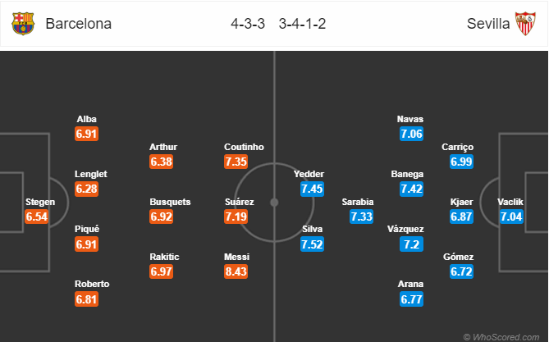Click Sarabia's 7.33 rating badge
Screen dimensions: 549x342
[x=361, y=217]
